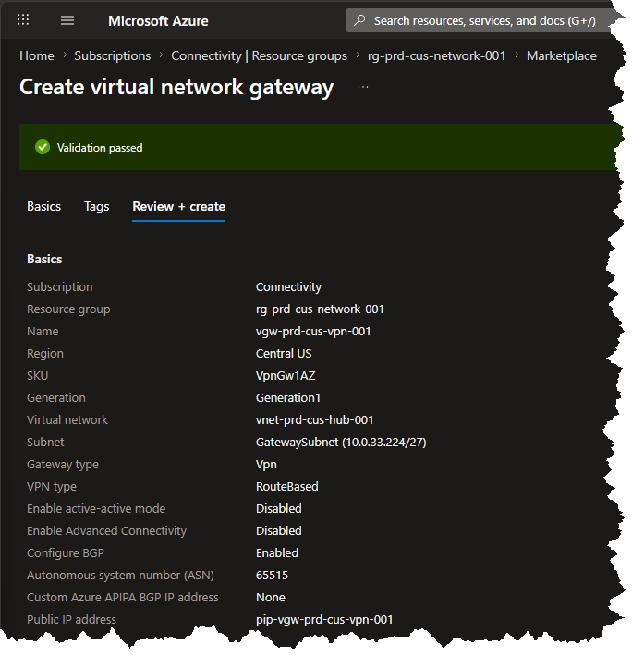Viewport: 632px width, 655px height.
Task: Click the Configure BGP label
Action: (66, 552)
